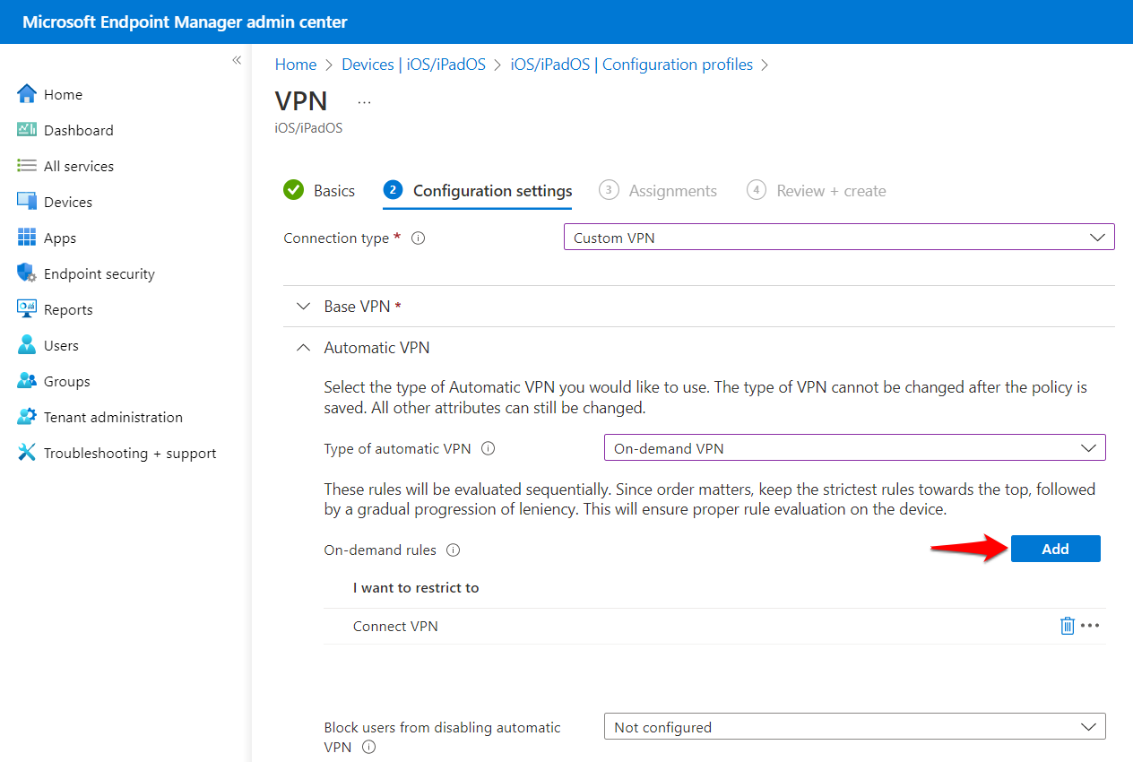Open the Reports section icon

(26, 309)
